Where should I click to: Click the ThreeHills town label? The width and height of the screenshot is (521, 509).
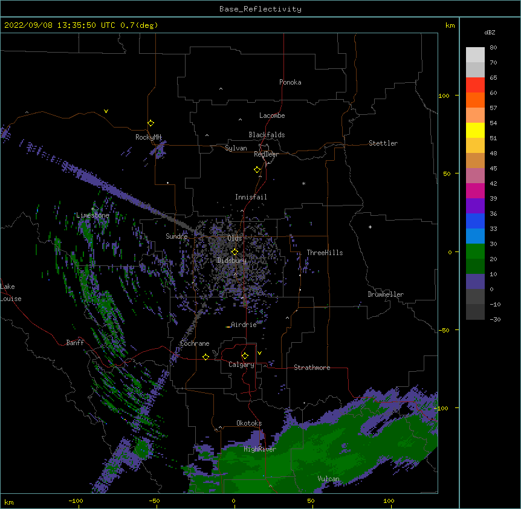(325, 253)
